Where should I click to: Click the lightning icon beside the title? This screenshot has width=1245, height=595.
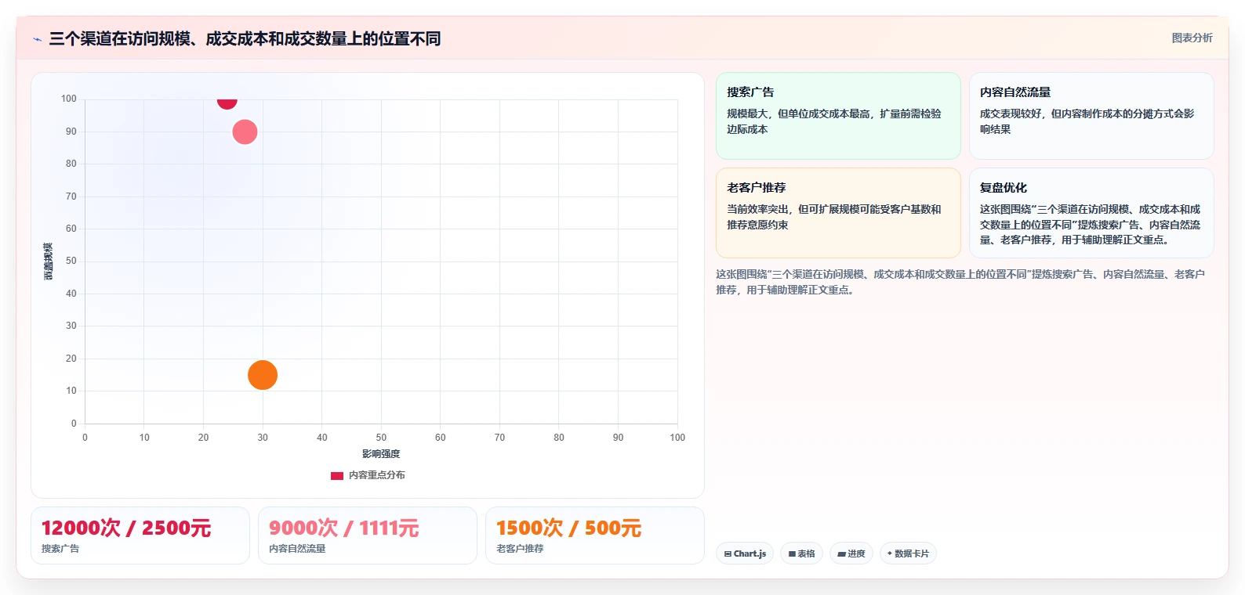[x=37, y=39]
